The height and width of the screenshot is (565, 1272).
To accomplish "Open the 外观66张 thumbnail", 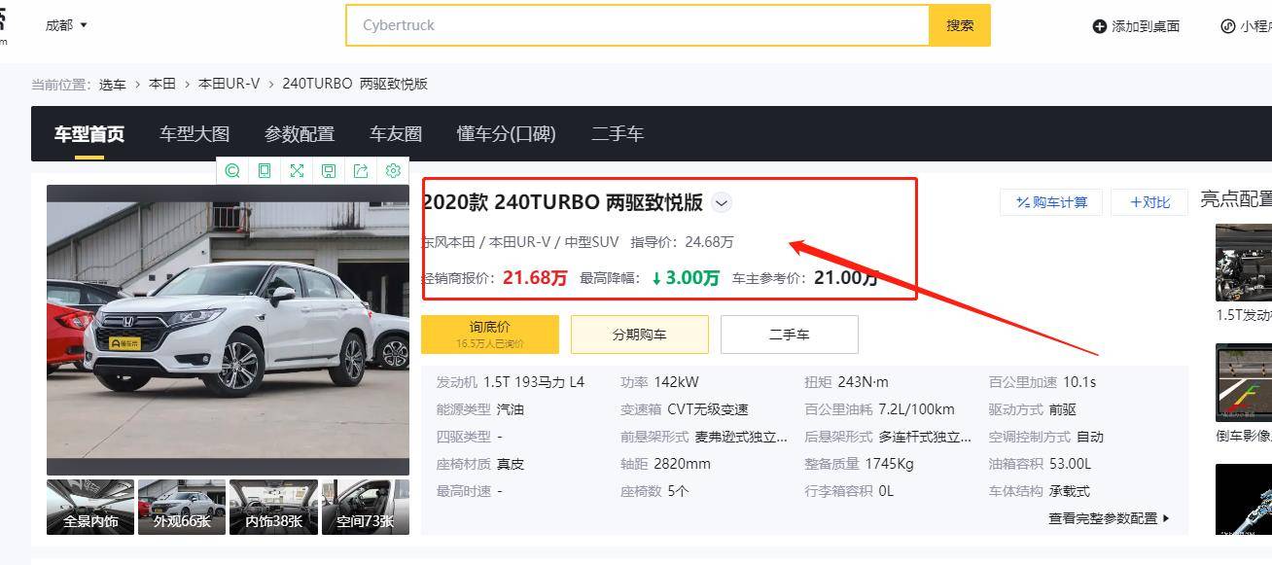I will pyautogui.click(x=182, y=507).
